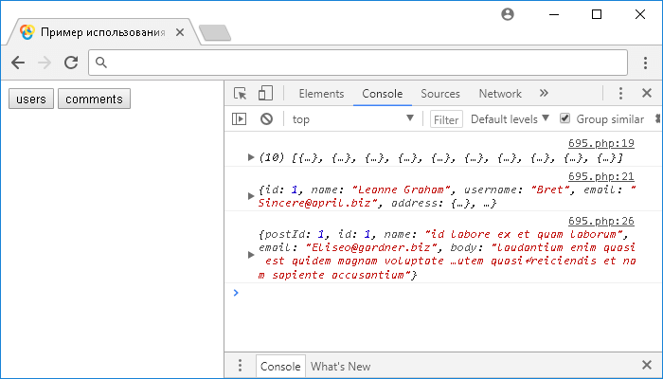Viewport: 663px width, 379px height.
Task: Open the Default levels dropdown
Action: click(x=510, y=118)
